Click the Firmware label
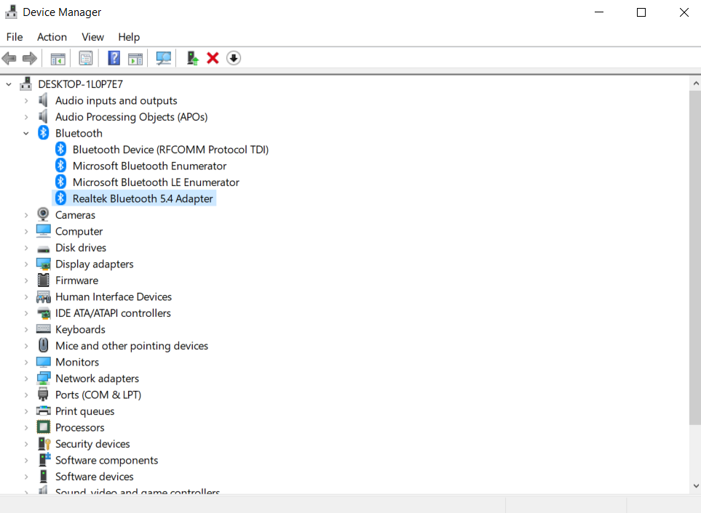The image size is (701, 513). coord(77,280)
